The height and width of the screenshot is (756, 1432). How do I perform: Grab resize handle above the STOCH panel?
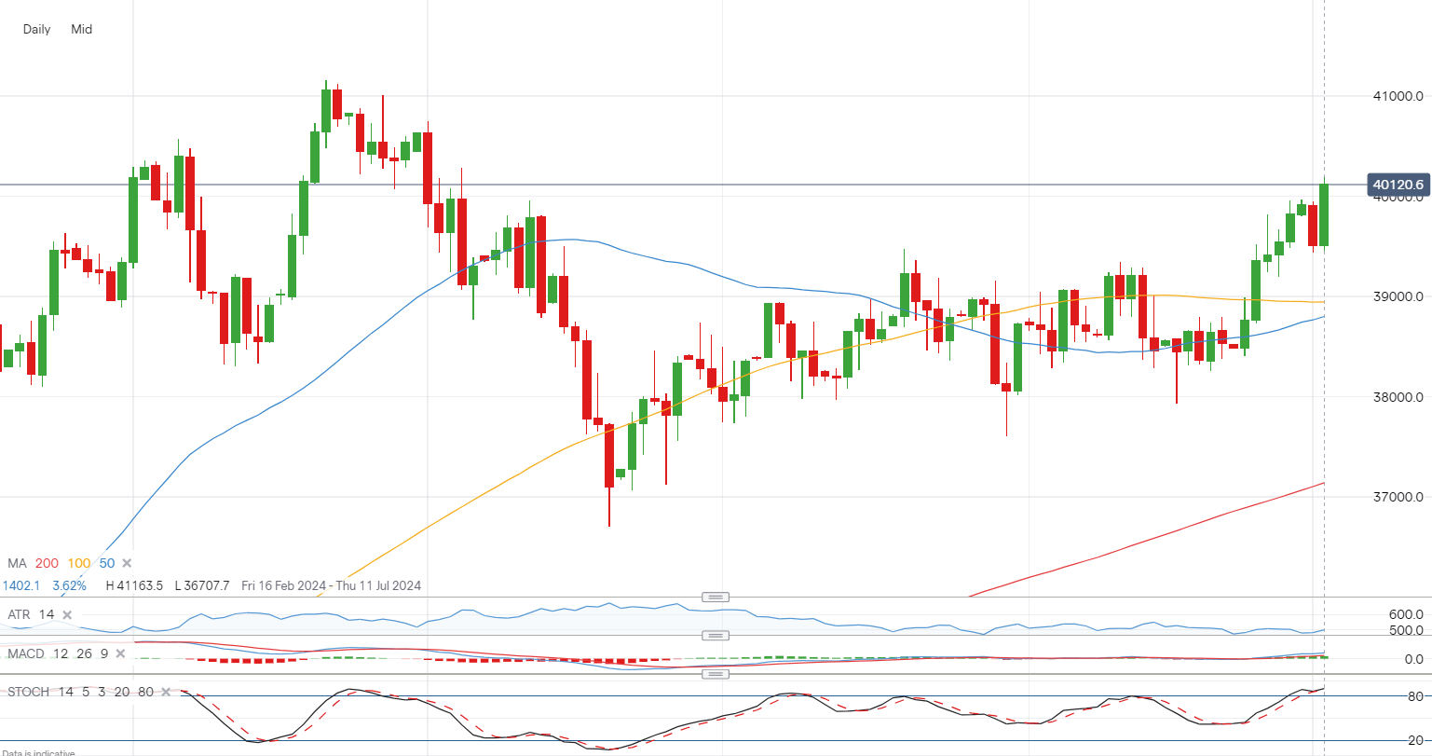click(716, 674)
